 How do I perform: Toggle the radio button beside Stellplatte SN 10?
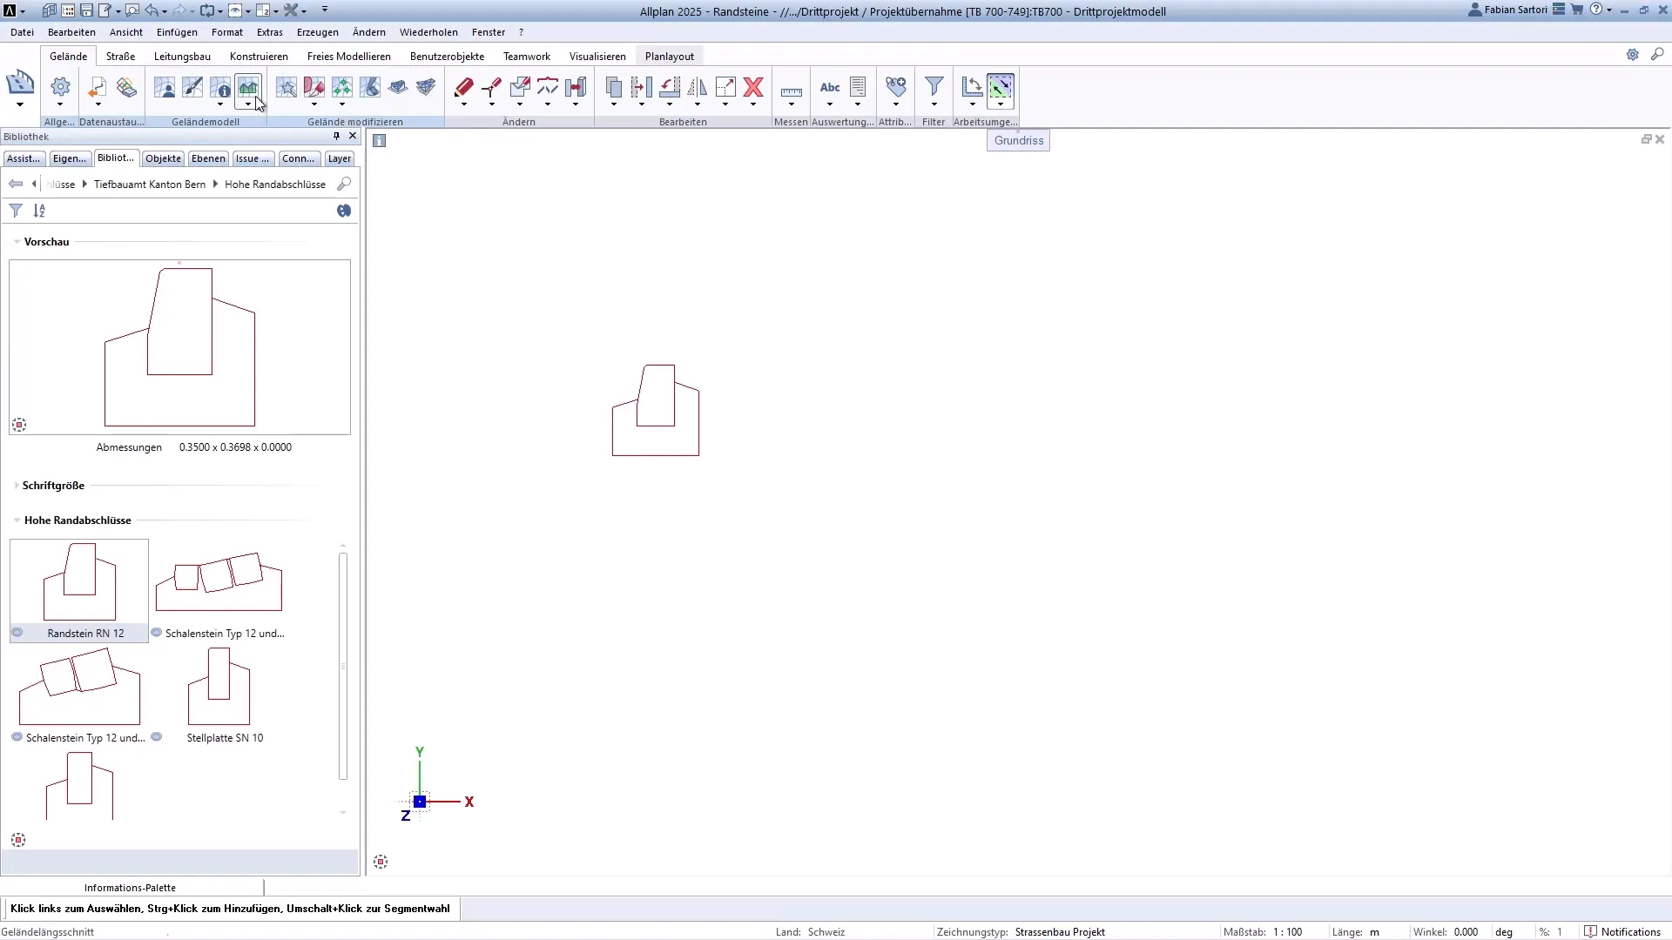pos(158,737)
